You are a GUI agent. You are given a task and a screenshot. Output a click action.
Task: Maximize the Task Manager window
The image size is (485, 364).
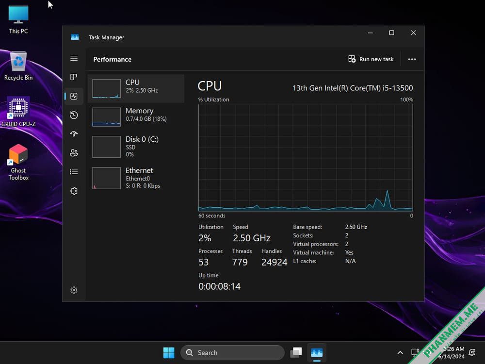391,33
